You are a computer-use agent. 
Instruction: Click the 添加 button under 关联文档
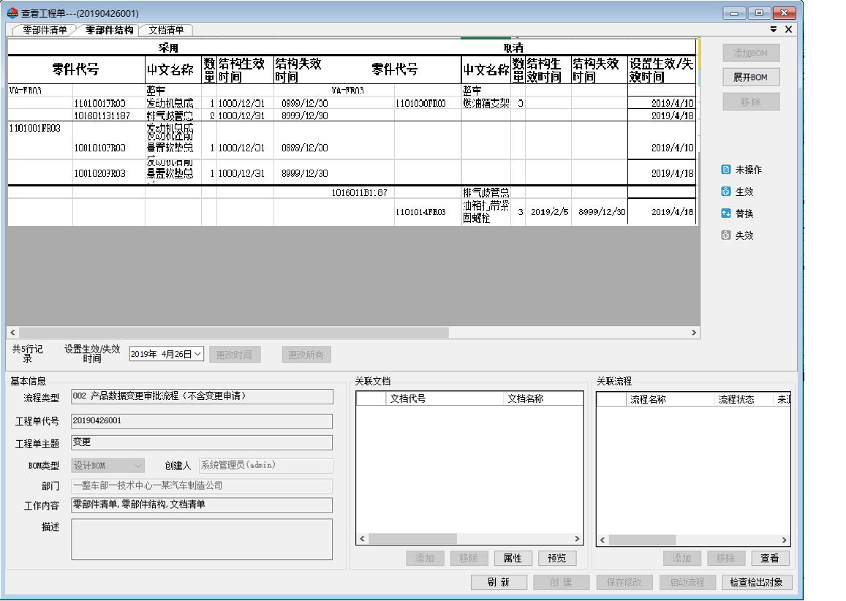[425, 559]
